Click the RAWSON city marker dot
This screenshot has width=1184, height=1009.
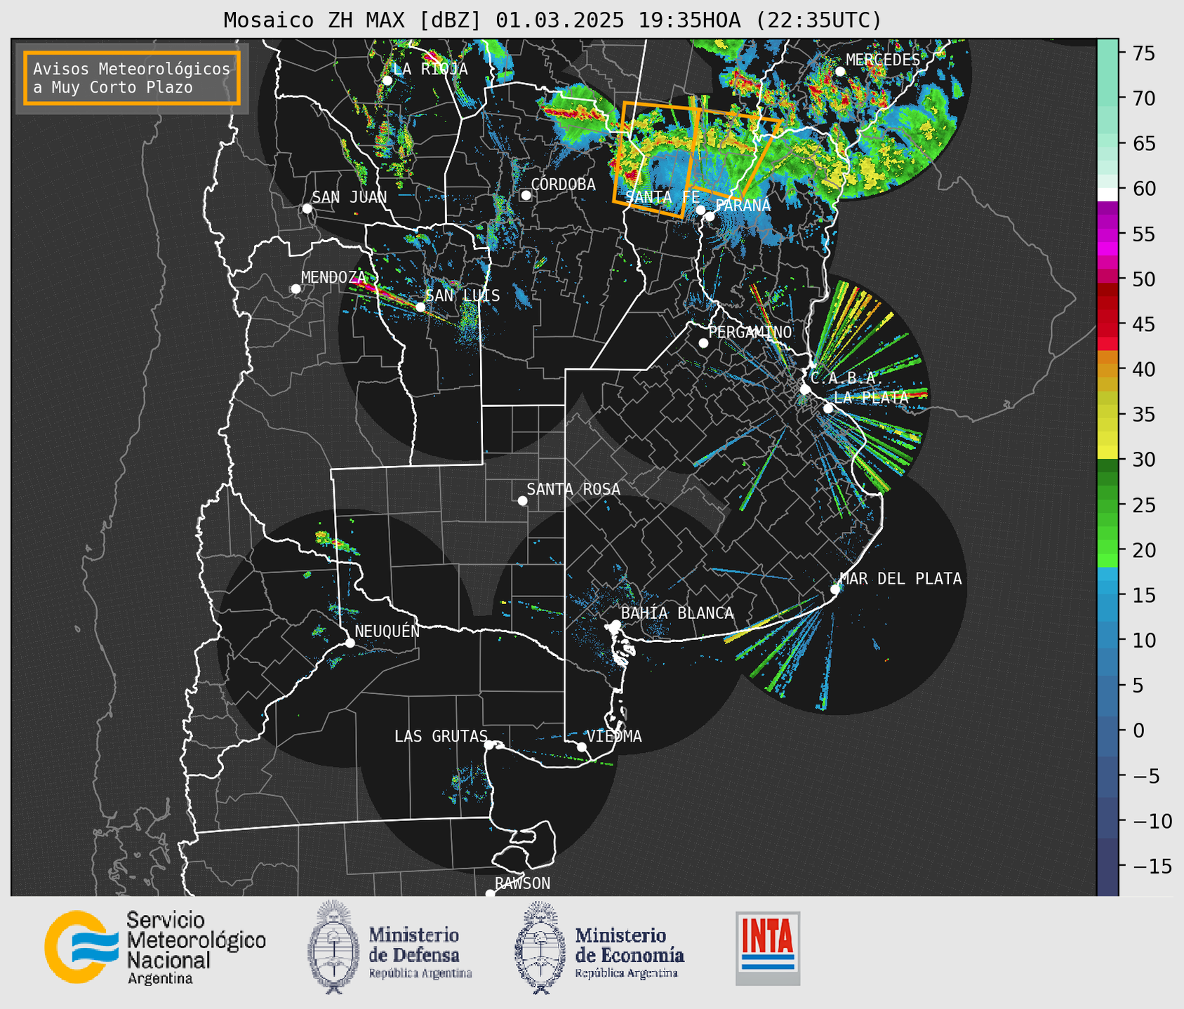coord(490,893)
